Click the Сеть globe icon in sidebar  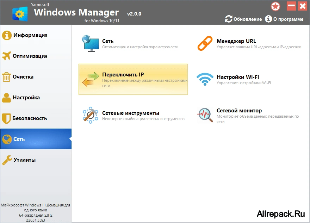tap(7, 139)
